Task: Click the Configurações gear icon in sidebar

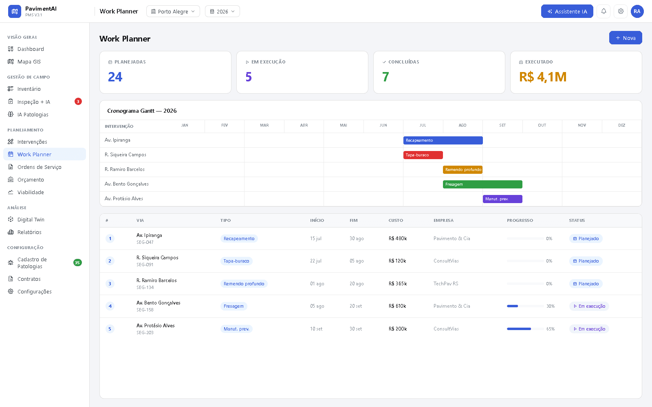Action: 11,291
